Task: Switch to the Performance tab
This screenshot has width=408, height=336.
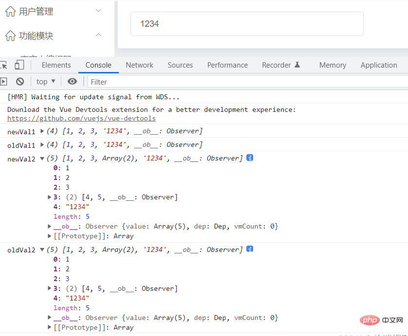Action: coord(227,65)
